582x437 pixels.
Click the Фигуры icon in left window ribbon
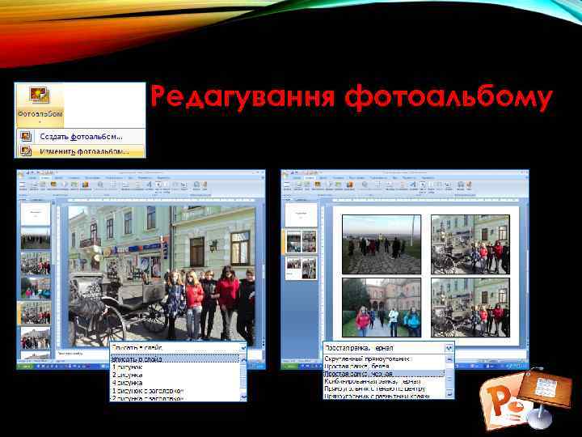[x=64, y=185]
